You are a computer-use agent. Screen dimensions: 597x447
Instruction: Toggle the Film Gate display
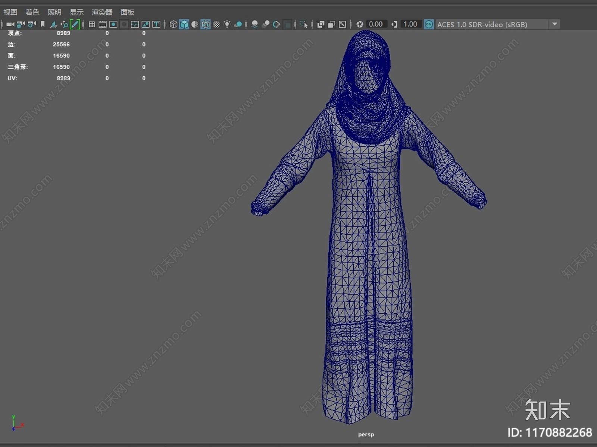point(103,24)
